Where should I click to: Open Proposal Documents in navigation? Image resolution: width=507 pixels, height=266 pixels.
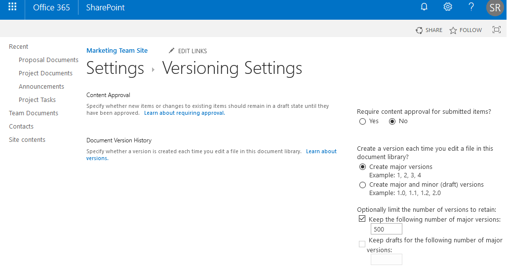48,60
